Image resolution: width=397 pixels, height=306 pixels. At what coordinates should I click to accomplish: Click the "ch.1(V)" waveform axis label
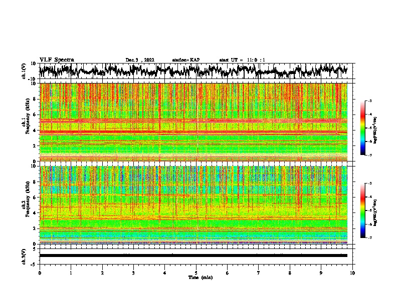[x=24, y=71]
